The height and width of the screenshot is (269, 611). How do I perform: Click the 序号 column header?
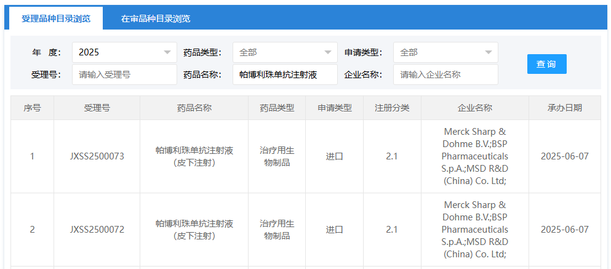[x=32, y=108]
